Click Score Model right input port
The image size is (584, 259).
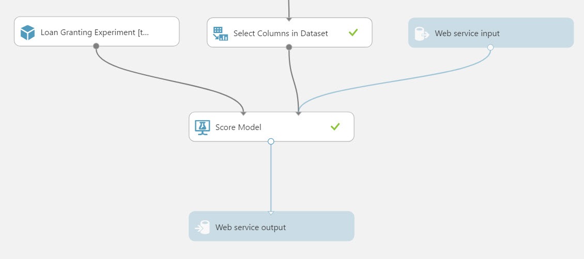298,113
